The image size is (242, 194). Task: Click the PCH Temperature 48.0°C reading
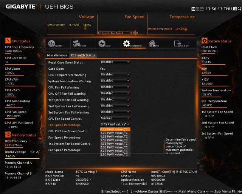[x=208, y=105]
